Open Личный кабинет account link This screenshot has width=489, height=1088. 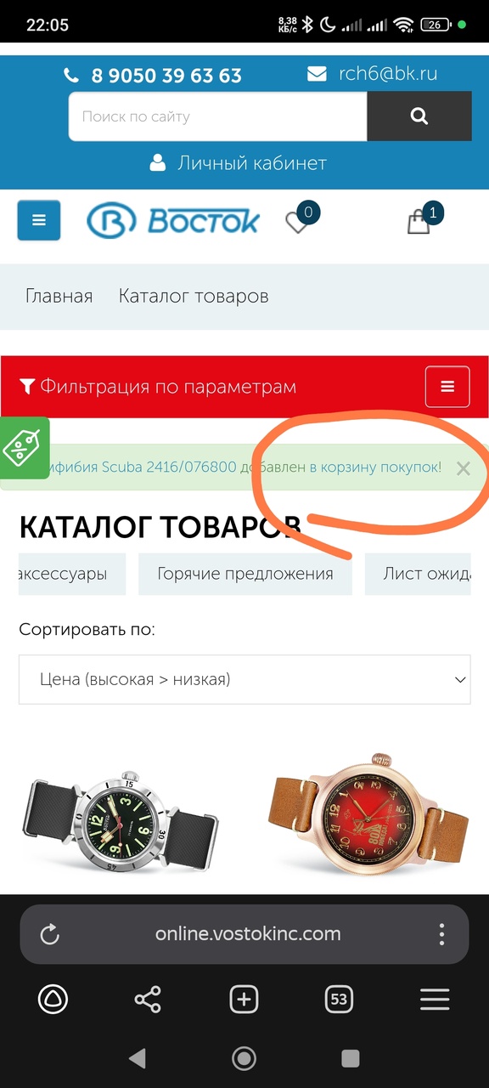pyautogui.click(x=239, y=162)
